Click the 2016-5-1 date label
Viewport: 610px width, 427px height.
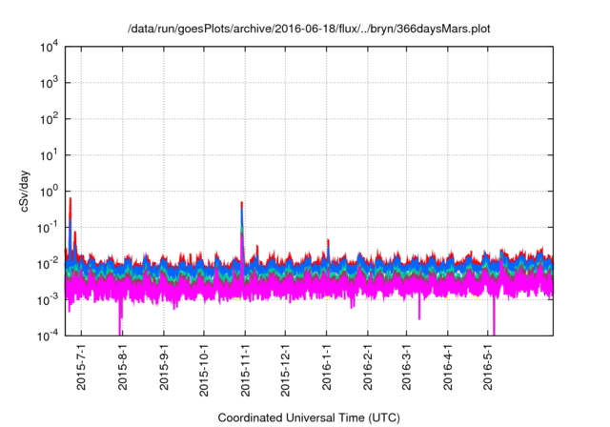coord(487,367)
